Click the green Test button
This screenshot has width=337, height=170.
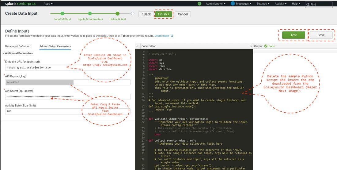click(293, 35)
